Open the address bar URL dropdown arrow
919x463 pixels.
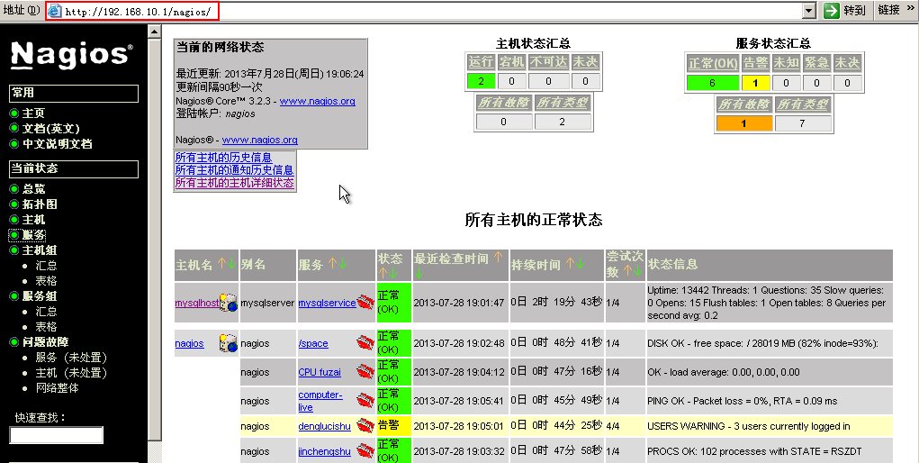[x=809, y=11]
